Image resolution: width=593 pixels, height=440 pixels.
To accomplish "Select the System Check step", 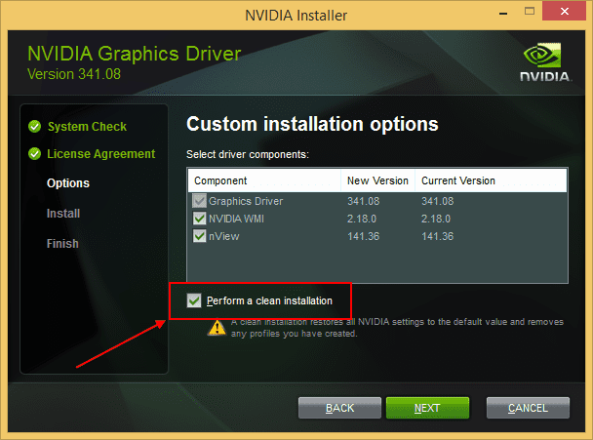I will click(x=87, y=127).
